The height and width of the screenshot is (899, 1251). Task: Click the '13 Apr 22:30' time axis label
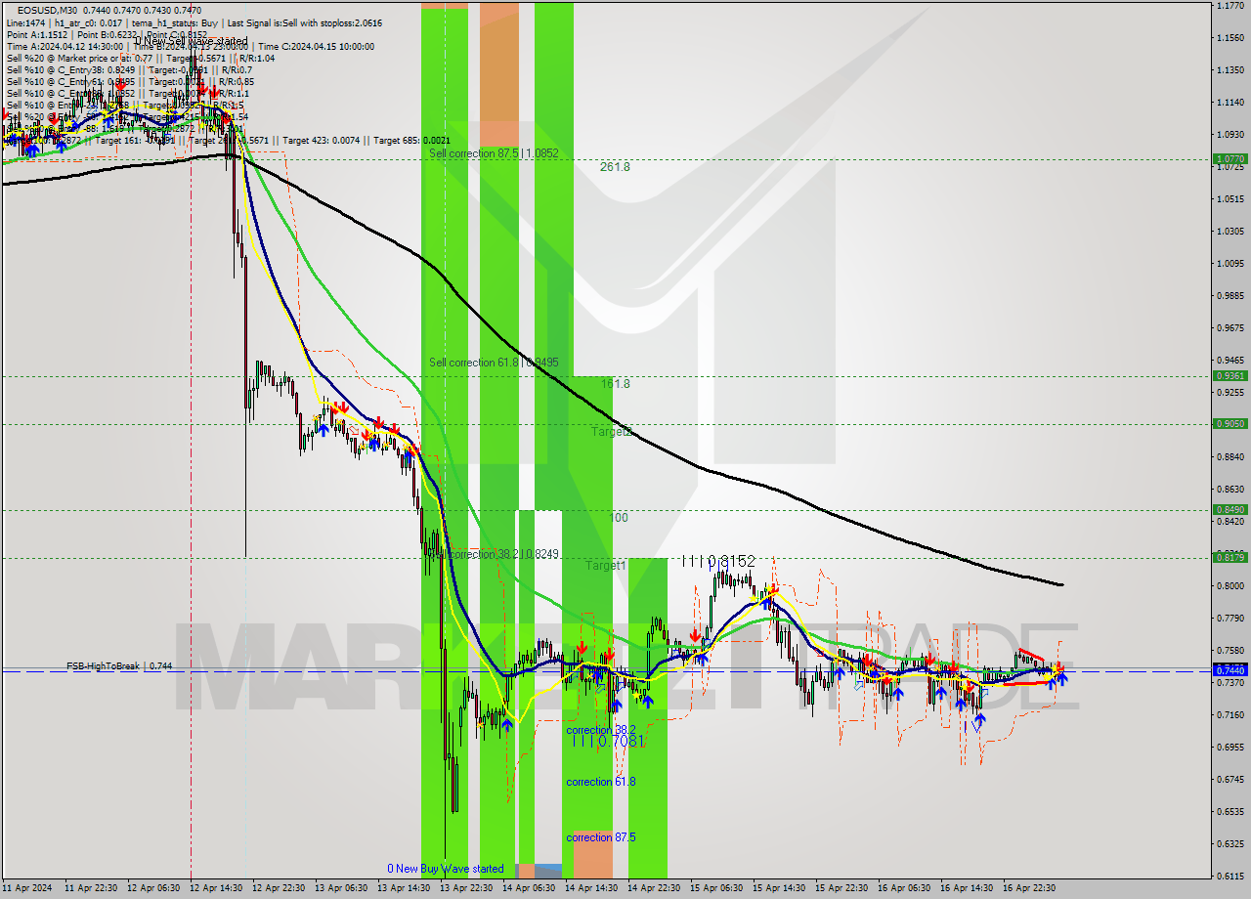pos(467,888)
